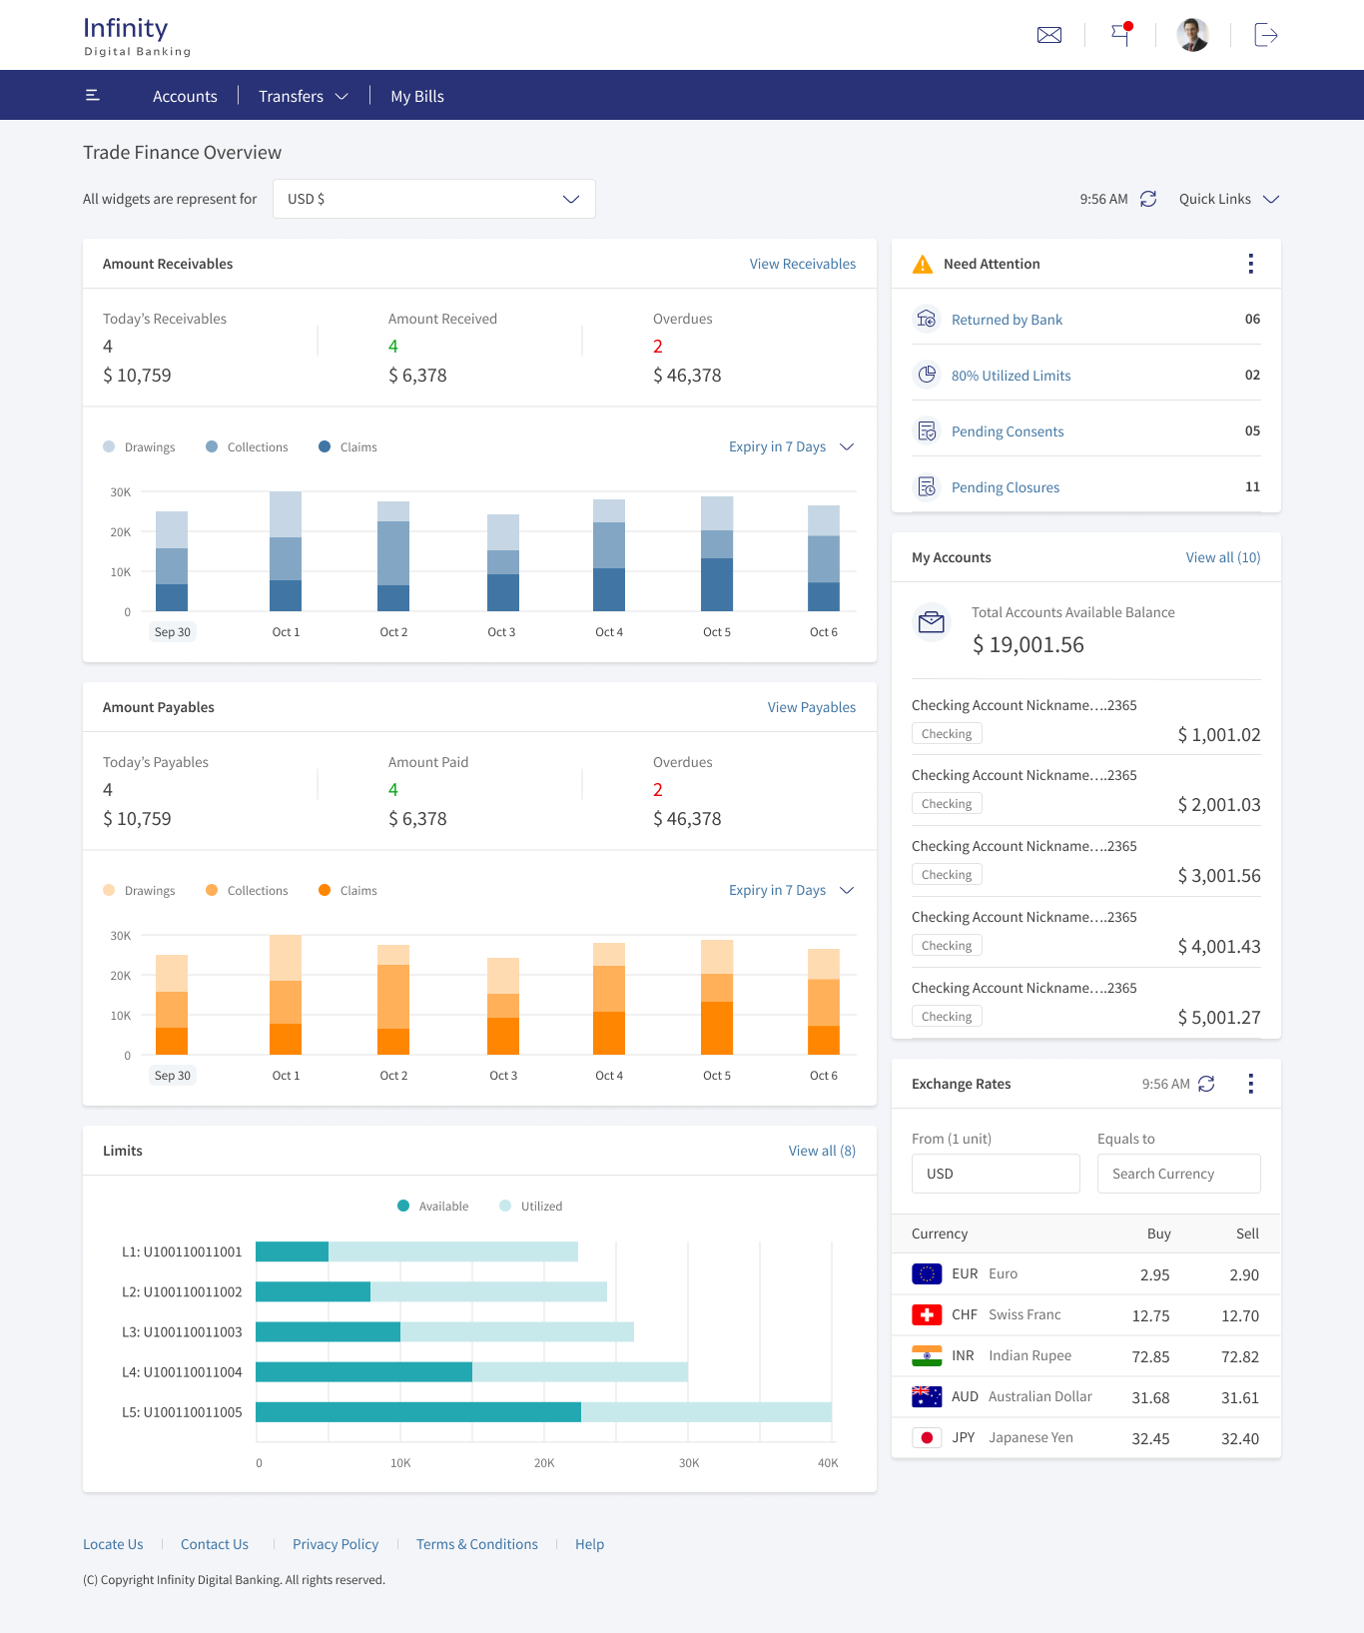Click L5: U100110011005 limit bar
This screenshot has height=1633, width=1364.
(543, 1411)
